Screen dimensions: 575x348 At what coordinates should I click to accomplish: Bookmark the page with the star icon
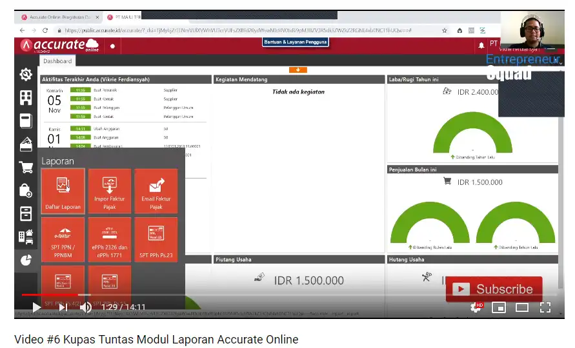445,30
